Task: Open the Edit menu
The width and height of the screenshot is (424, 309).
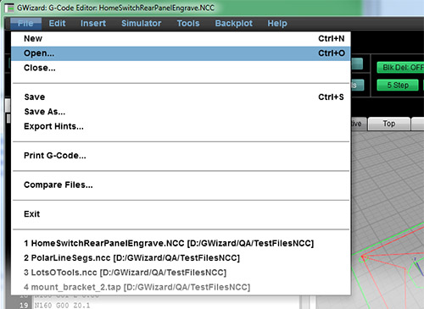Action: point(57,24)
